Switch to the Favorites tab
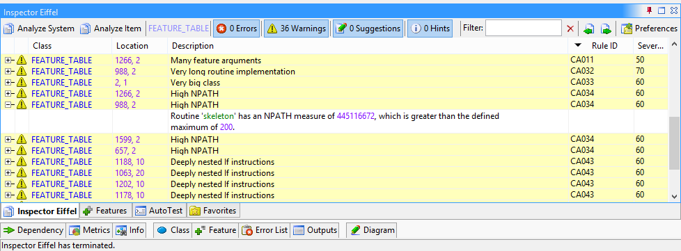681x251 pixels. 213,211
